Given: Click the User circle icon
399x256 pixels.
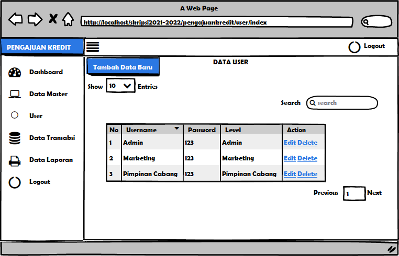Looking at the screenshot, I should coord(15,115).
